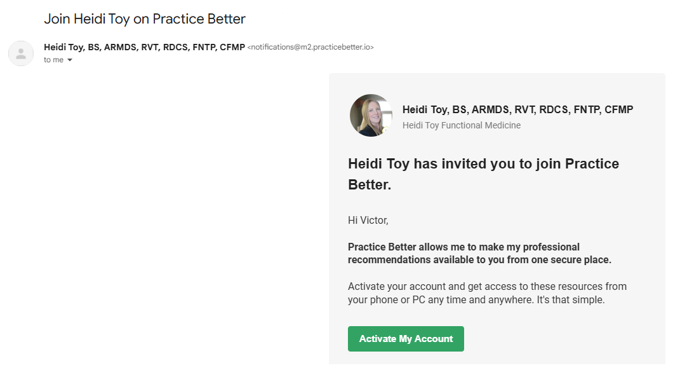Click the "your phone or PC any time" line

pos(476,300)
